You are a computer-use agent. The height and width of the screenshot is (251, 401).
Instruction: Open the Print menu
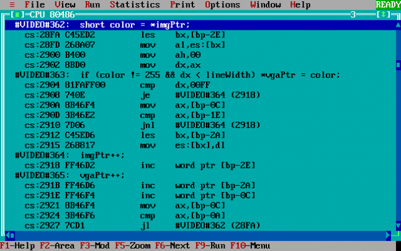click(x=182, y=4)
